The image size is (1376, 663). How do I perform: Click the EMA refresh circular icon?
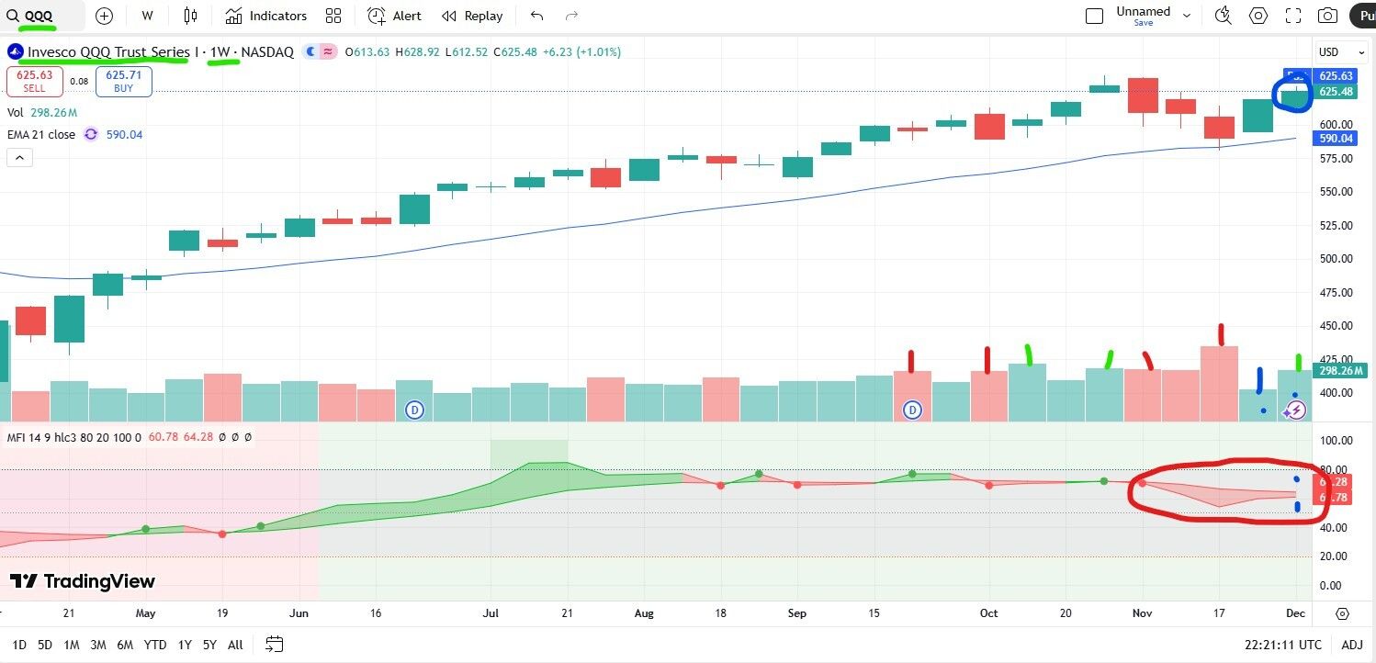(91, 134)
